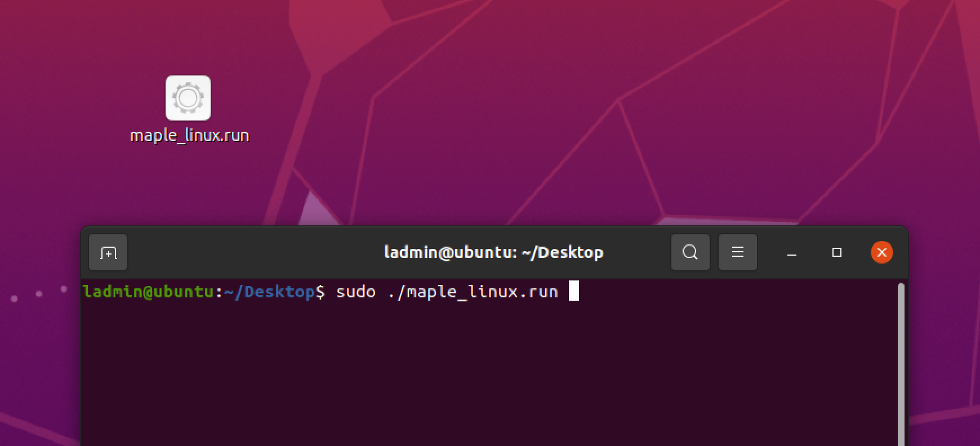Click title bar space between menu and minimize
Screen dimensions: 980x446
[x=768, y=252]
